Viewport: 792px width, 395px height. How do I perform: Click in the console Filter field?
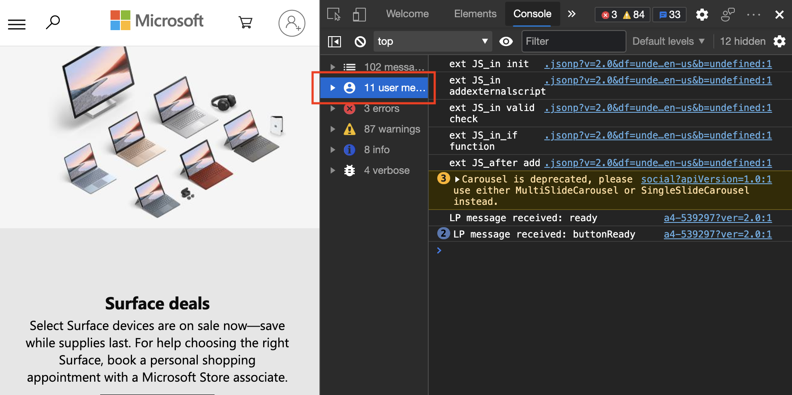(x=574, y=41)
